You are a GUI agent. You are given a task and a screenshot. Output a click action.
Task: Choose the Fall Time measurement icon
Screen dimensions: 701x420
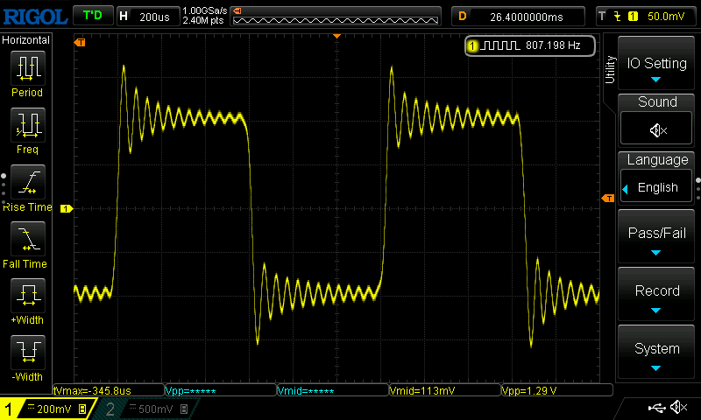tap(28, 239)
